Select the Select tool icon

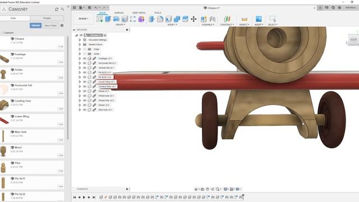pos(273,19)
